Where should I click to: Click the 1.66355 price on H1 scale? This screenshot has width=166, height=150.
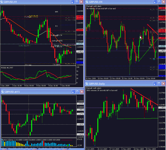(x=80, y=23)
